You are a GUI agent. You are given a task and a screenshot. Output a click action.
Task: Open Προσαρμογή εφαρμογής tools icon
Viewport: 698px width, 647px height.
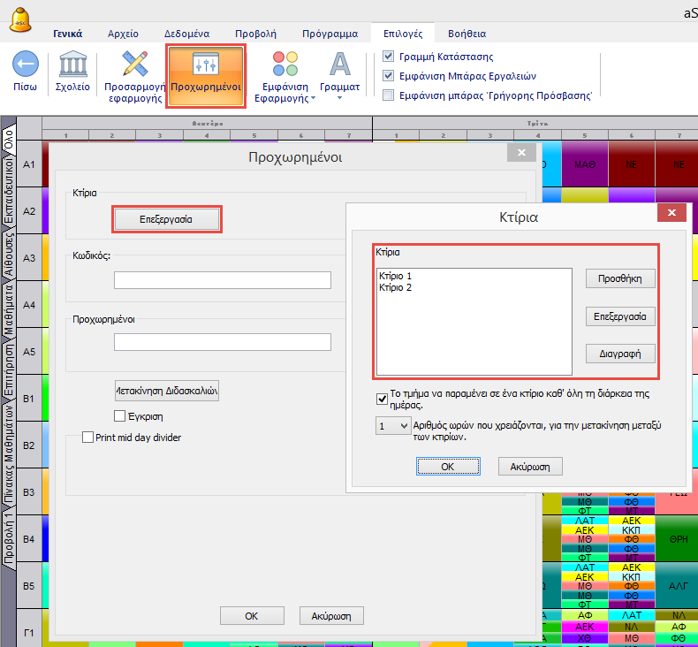(135, 65)
